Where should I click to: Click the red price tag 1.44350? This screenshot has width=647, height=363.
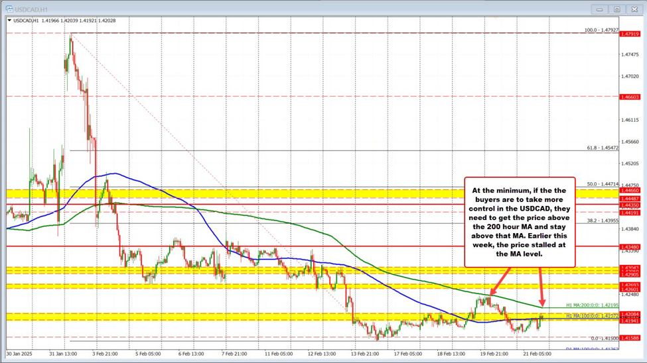630,205
